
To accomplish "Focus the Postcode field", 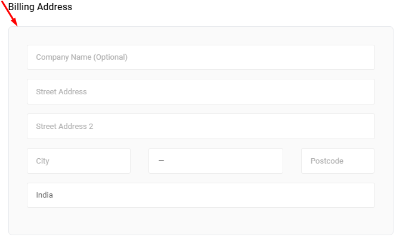I will 337,161.
